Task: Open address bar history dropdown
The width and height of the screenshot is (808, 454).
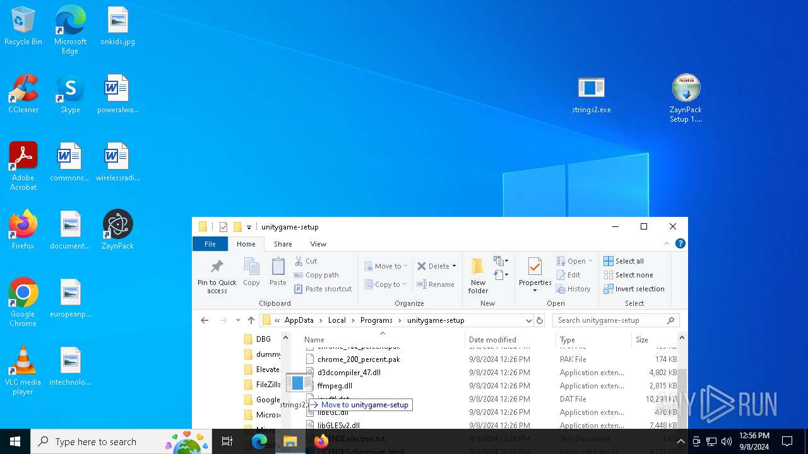Action: 528,320
